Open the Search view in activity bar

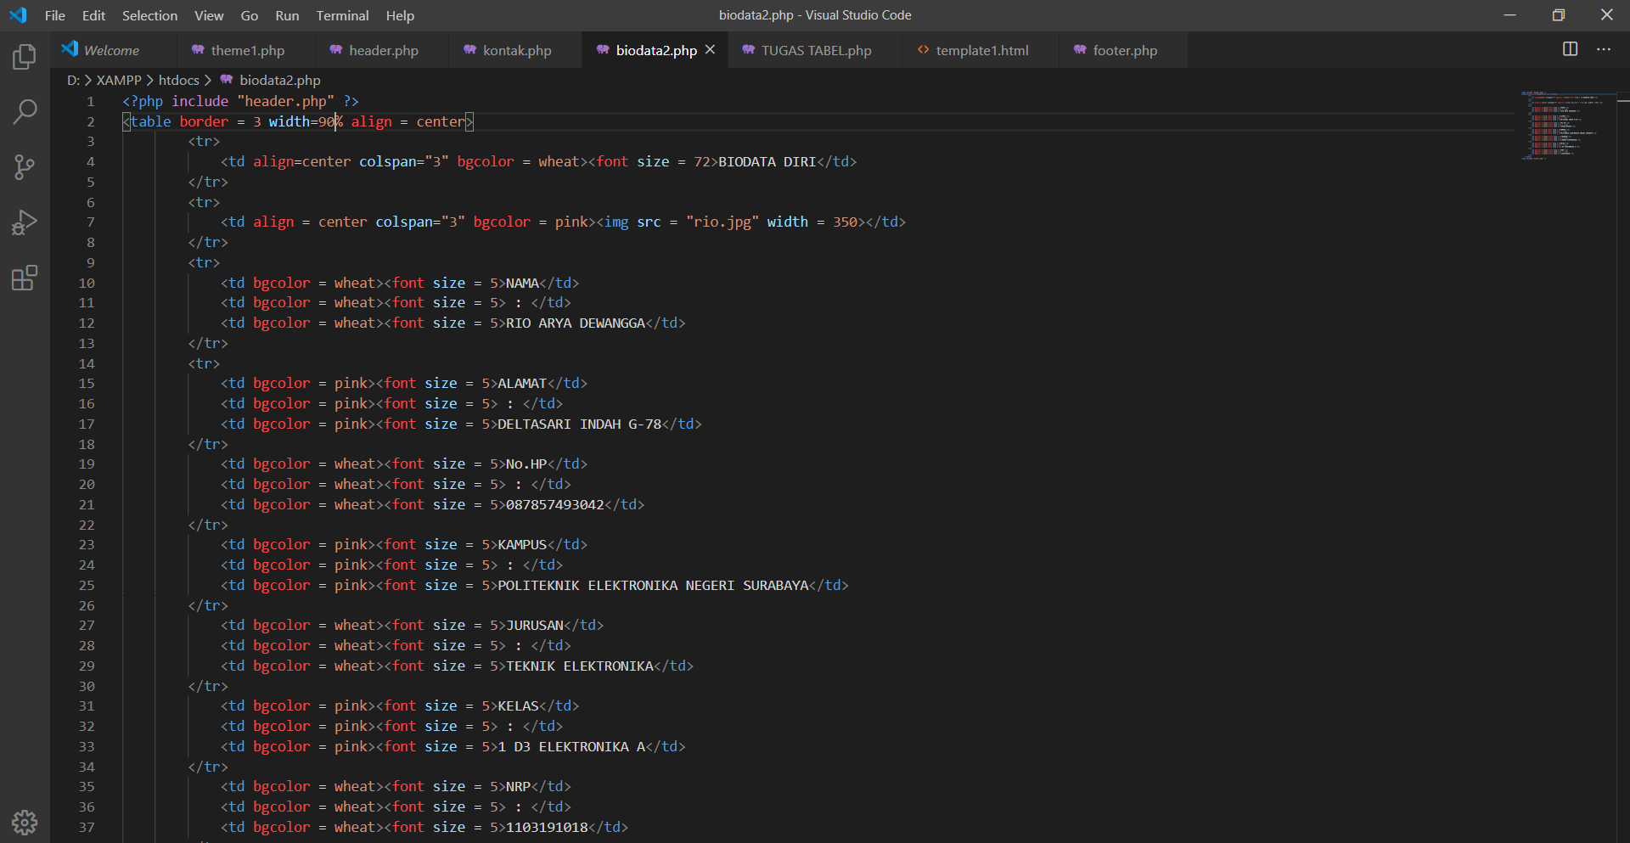25,111
